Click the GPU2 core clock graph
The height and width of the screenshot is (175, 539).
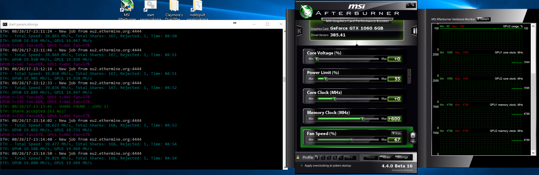[x=481, y=91]
